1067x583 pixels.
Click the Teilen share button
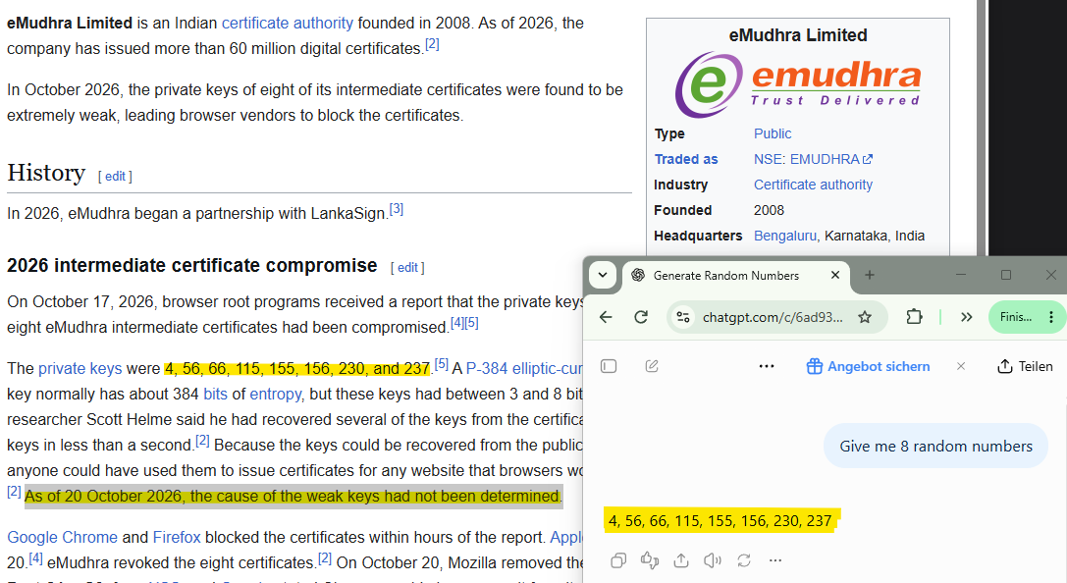pyautogui.click(x=1025, y=367)
